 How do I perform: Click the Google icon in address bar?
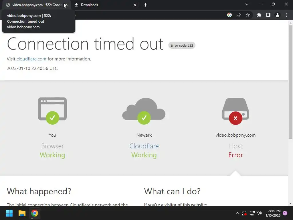(x=229, y=15)
